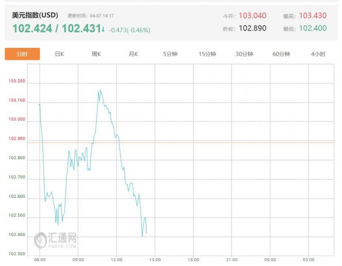Click the 12:00 time axis label
Viewport: 342px width, 266px height.
(x=116, y=260)
